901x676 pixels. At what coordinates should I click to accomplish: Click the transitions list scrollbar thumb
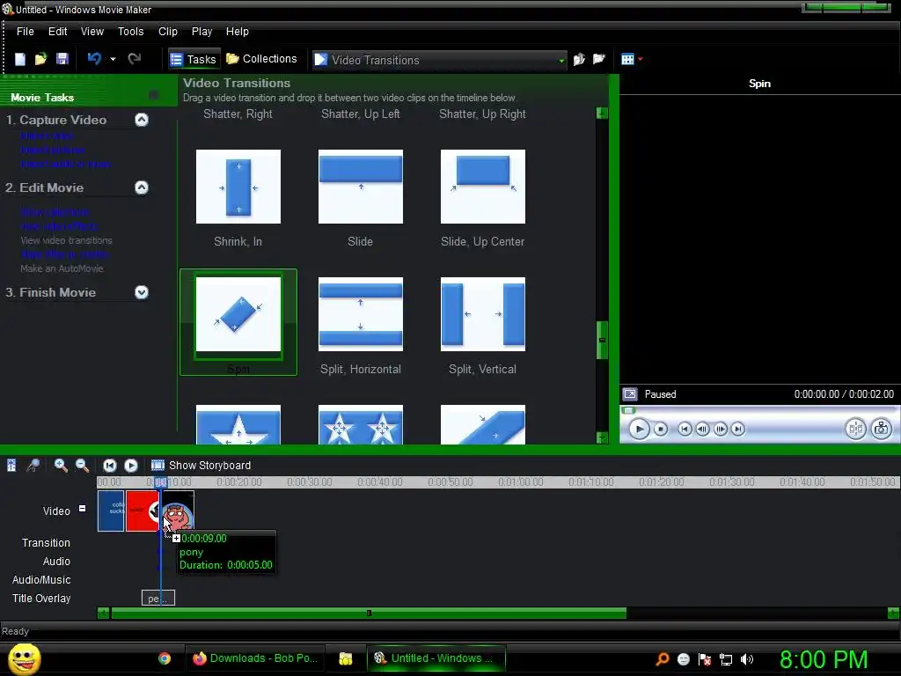click(x=602, y=340)
